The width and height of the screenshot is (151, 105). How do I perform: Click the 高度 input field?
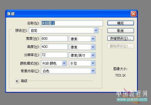[x=54, y=47]
